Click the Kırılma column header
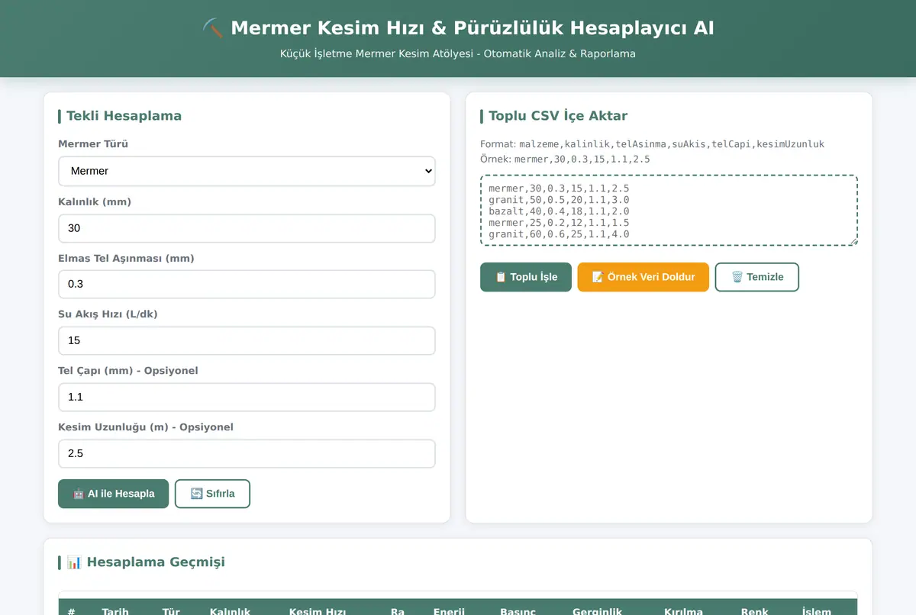 pyautogui.click(x=683, y=610)
